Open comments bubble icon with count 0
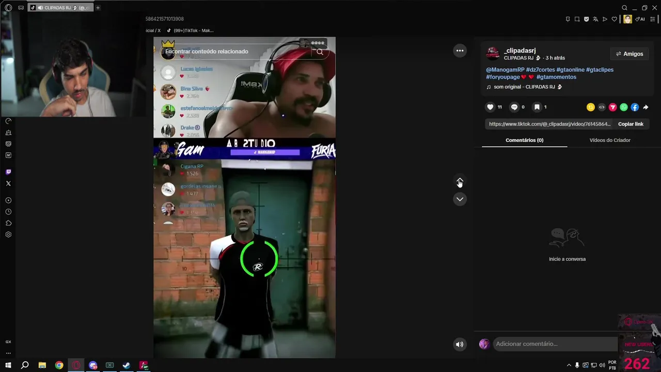The width and height of the screenshot is (661, 372). coord(514,107)
